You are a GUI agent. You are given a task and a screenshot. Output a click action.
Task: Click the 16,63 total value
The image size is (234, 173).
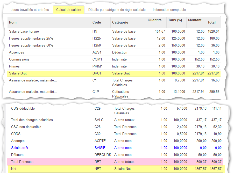tap(215, 80)
